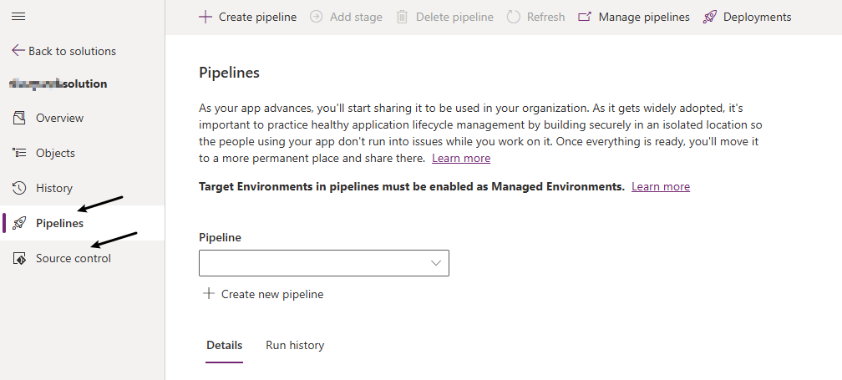
Task: Open Source control in the sidebar
Action: click(x=74, y=258)
